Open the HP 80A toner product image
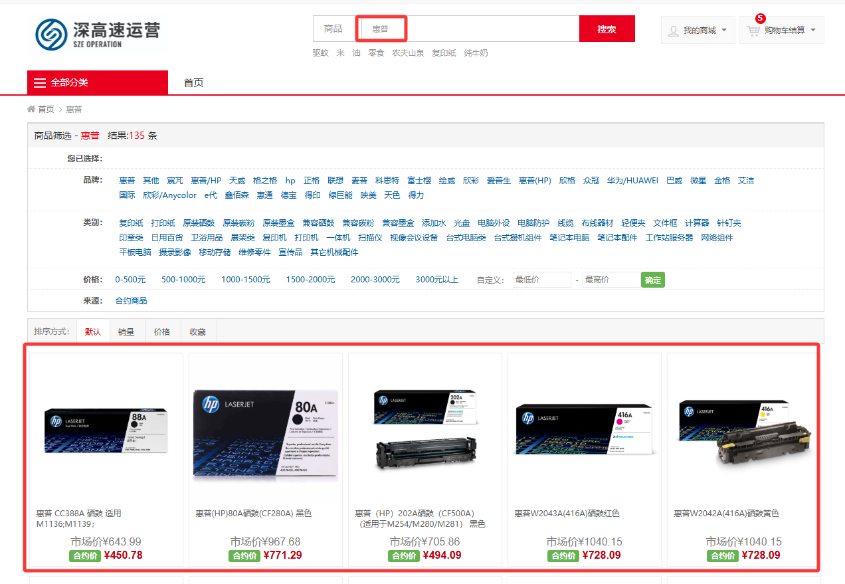Image resolution: width=845 pixels, height=584 pixels. (266, 432)
